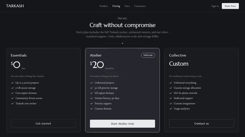Click the Custom price heading
Screen dimensions: 245x137
coord(179,64)
